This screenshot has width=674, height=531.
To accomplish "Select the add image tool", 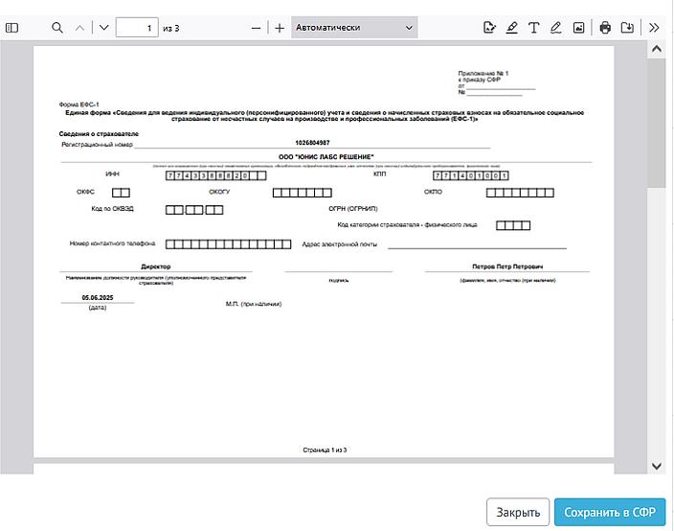I will point(578,28).
